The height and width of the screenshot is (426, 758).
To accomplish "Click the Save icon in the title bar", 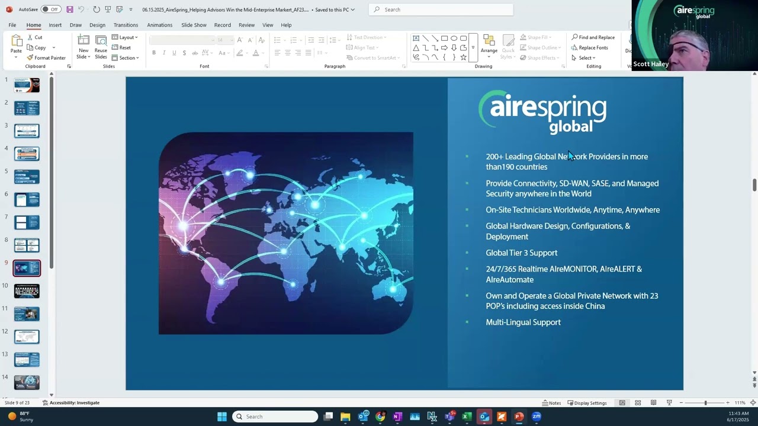I will click(x=70, y=9).
